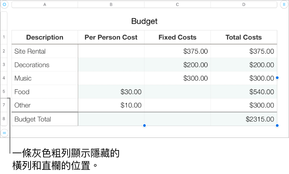Select column A header tab
289x174 pixels.
(x=45, y=5)
